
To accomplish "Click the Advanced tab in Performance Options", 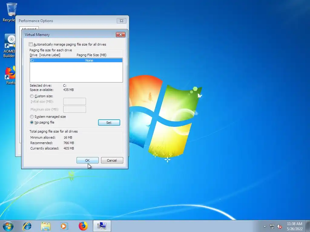I will 29,28.
